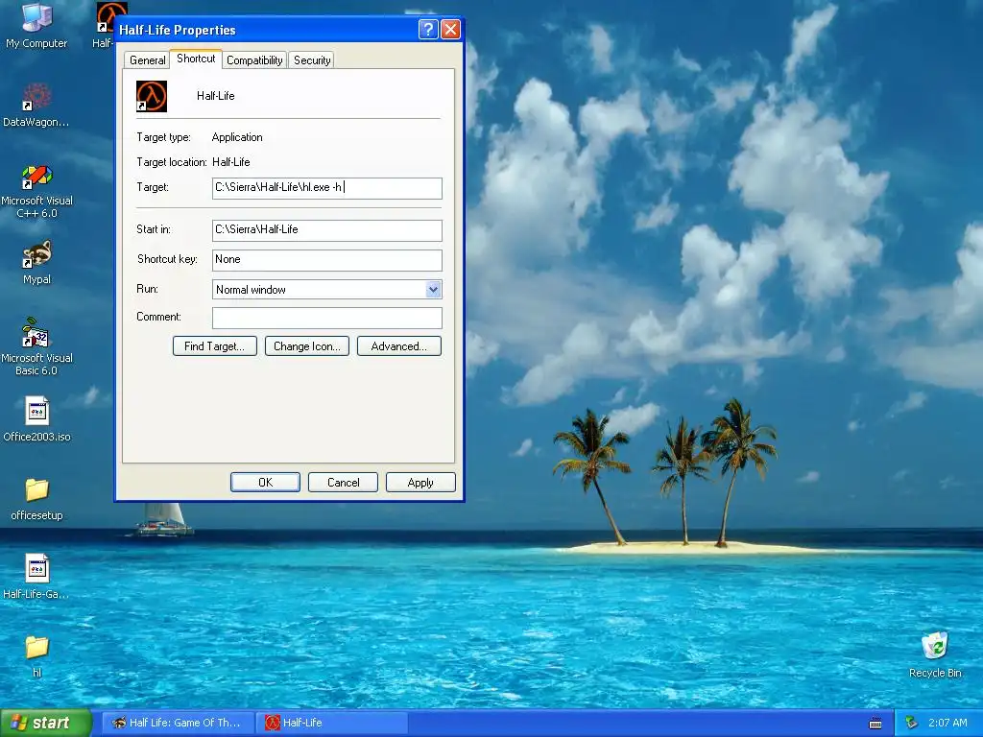Close the Half-Life Properties dialog
The height and width of the screenshot is (737, 983).
tap(451, 30)
